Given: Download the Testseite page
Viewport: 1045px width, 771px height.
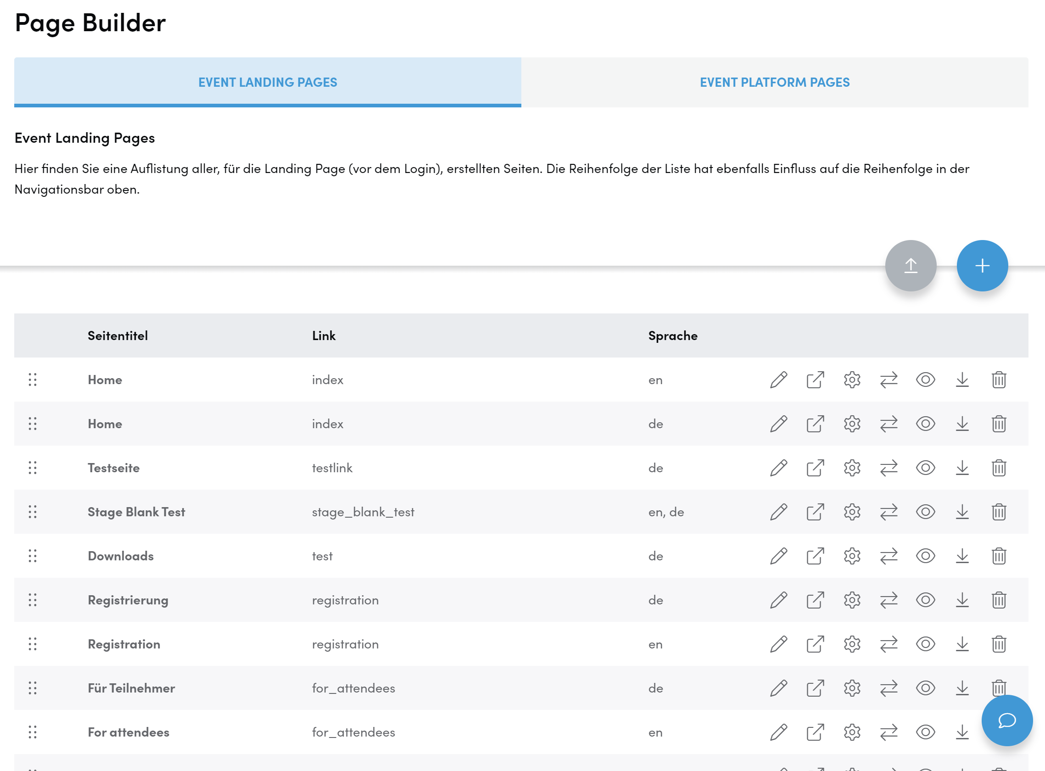Looking at the screenshot, I should (x=962, y=468).
